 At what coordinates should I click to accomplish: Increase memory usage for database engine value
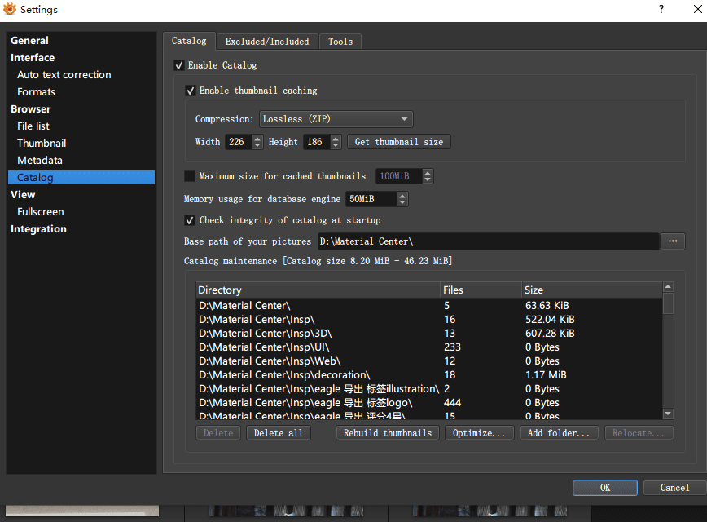[402, 196]
